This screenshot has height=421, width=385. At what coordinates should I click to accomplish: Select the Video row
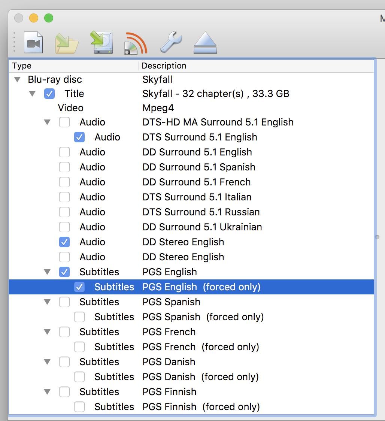coord(191,108)
